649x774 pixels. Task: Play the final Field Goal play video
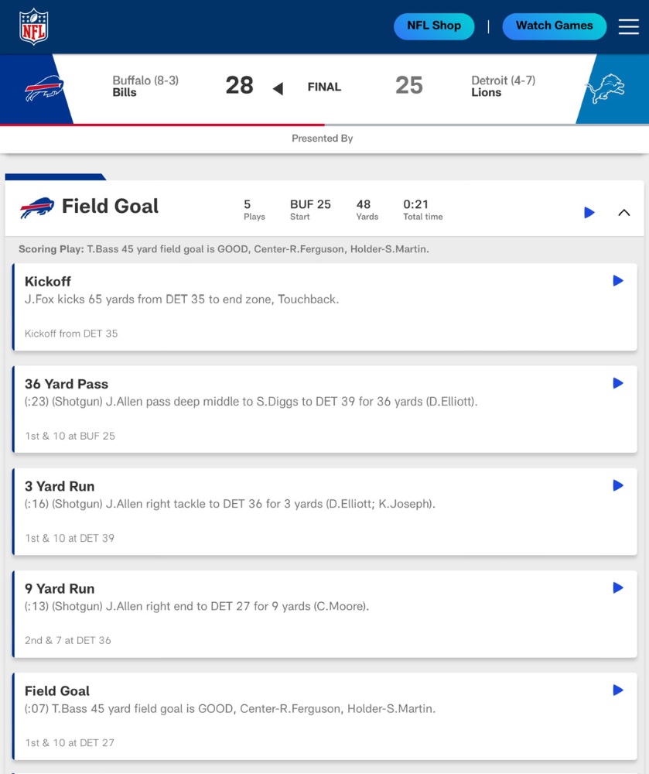tap(618, 690)
